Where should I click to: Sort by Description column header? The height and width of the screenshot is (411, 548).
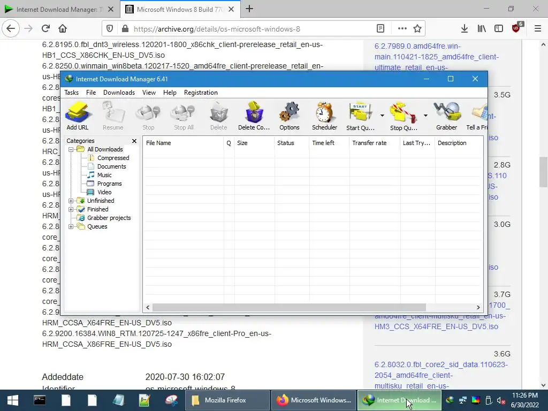[x=459, y=143]
